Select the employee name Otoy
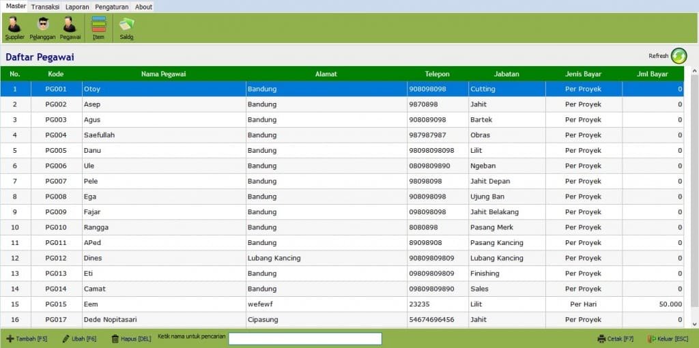The height and width of the screenshot is (348, 699). [92, 89]
